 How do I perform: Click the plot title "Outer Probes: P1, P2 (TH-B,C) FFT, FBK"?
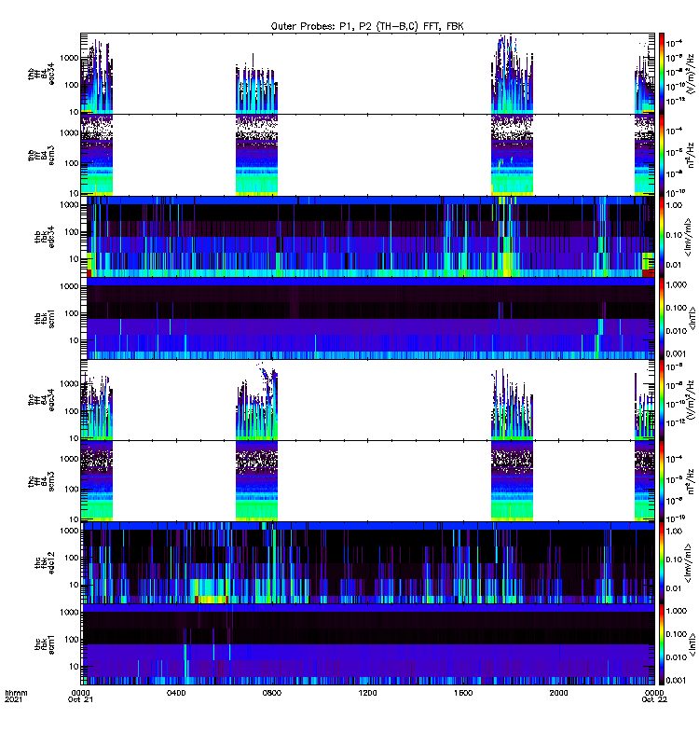pos(367,26)
